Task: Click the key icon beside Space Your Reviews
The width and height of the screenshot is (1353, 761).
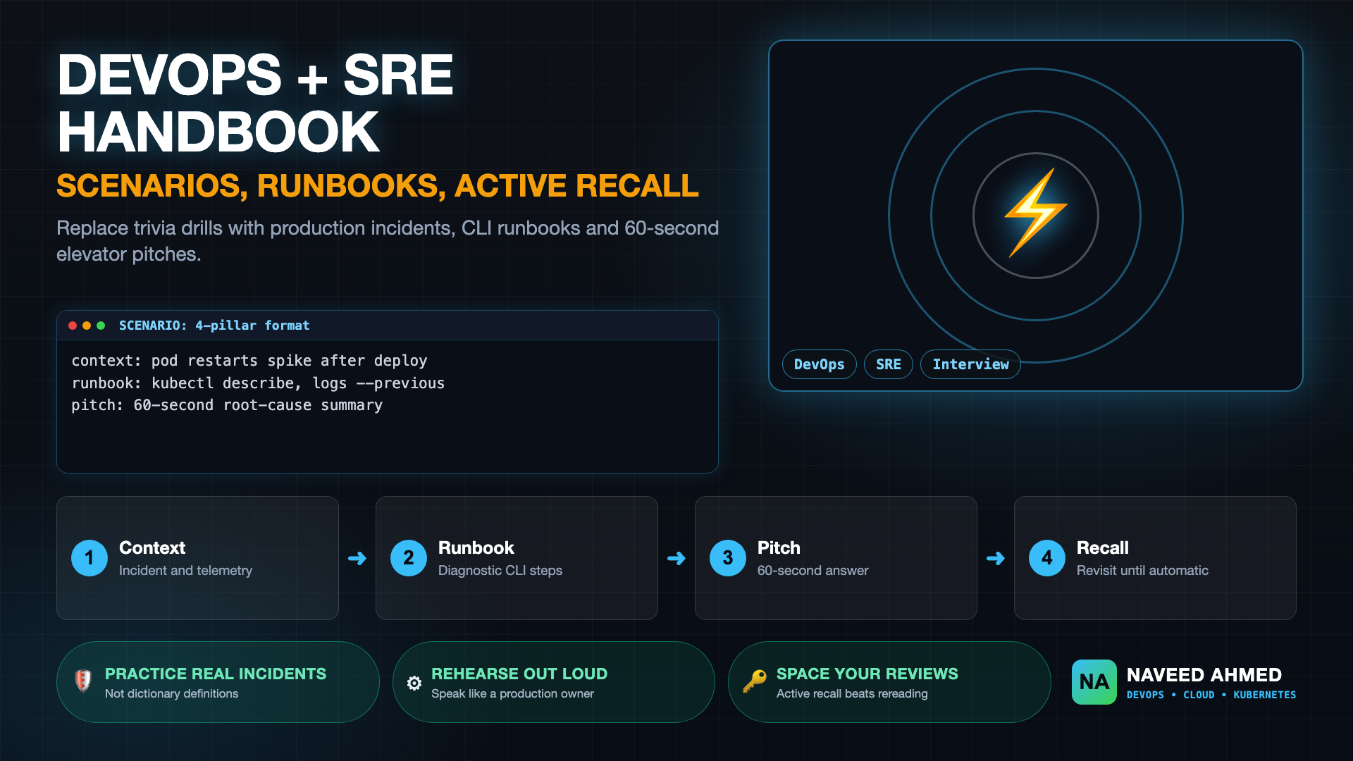Action: point(754,681)
